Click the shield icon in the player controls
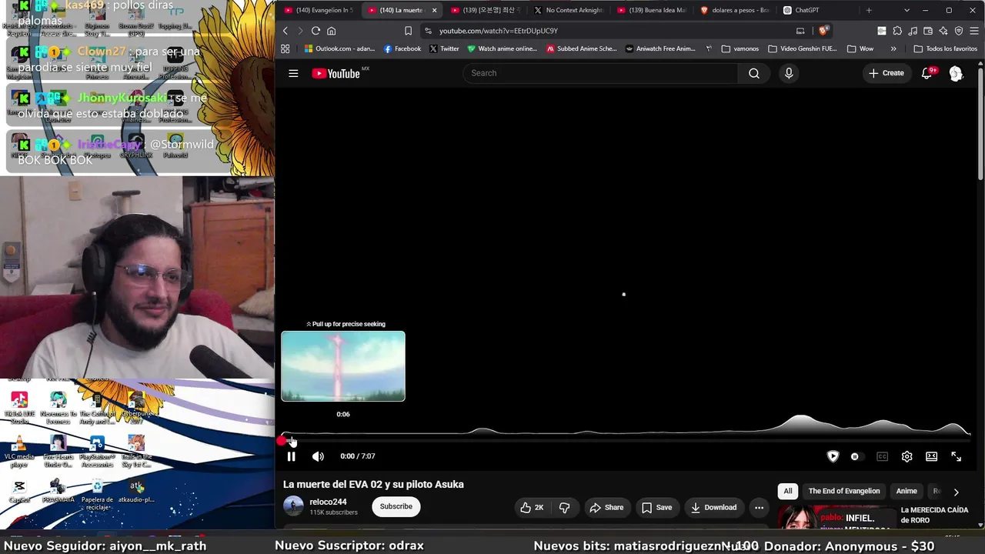This screenshot has height=554, width=985. [833, 456]
